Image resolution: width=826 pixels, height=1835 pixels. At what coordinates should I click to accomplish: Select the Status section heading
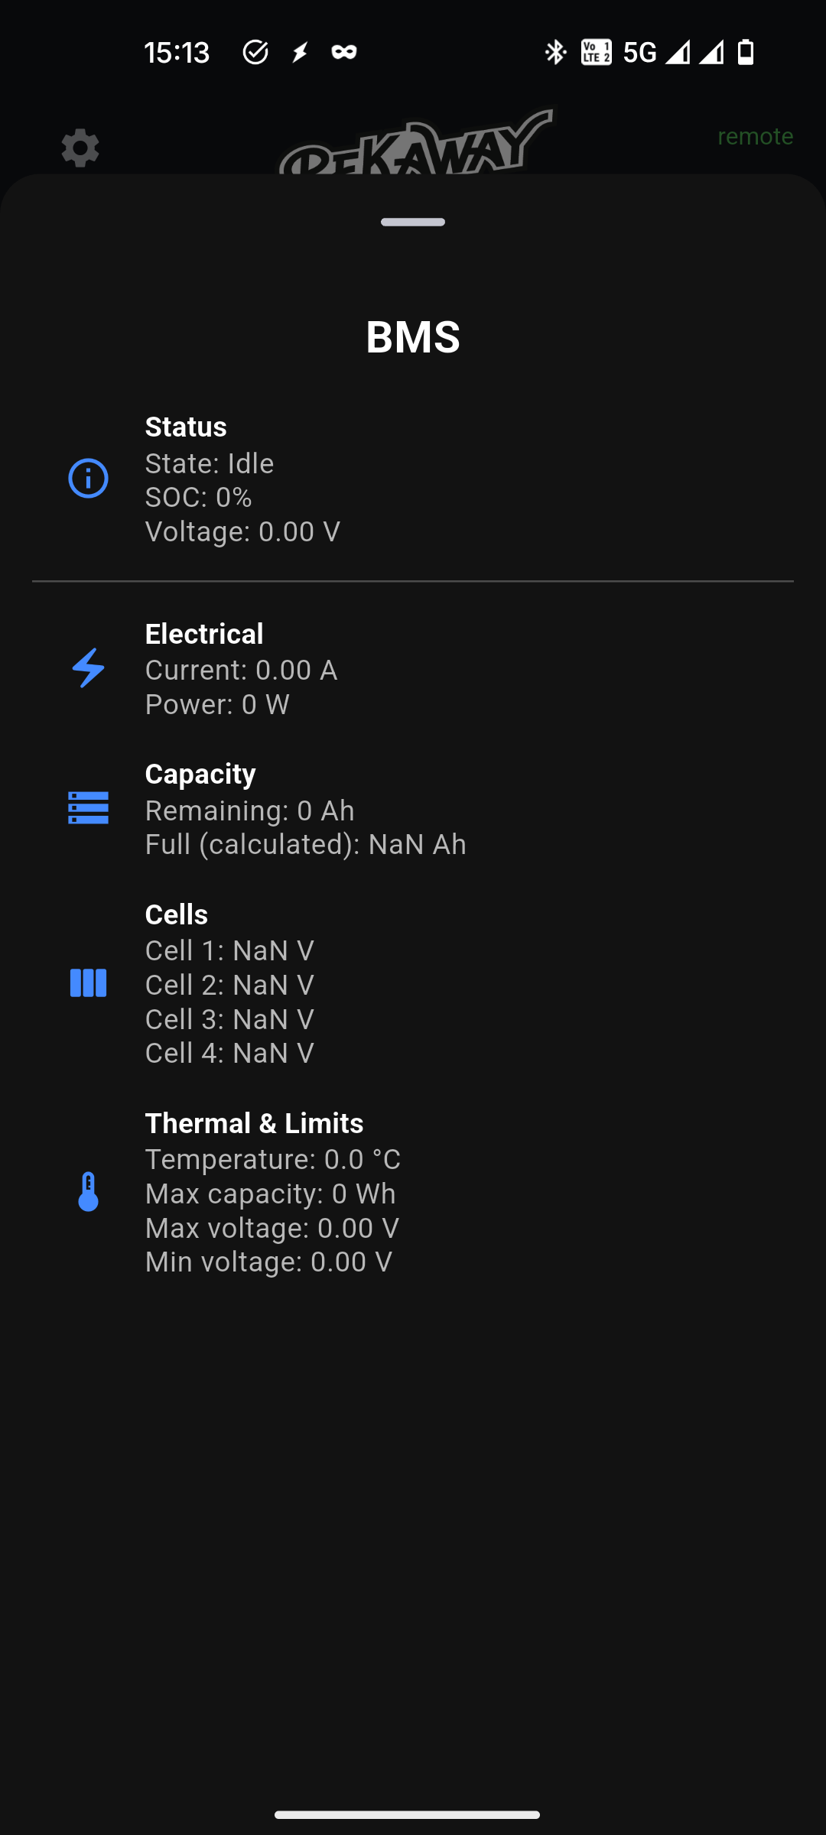tap(186, 427)
